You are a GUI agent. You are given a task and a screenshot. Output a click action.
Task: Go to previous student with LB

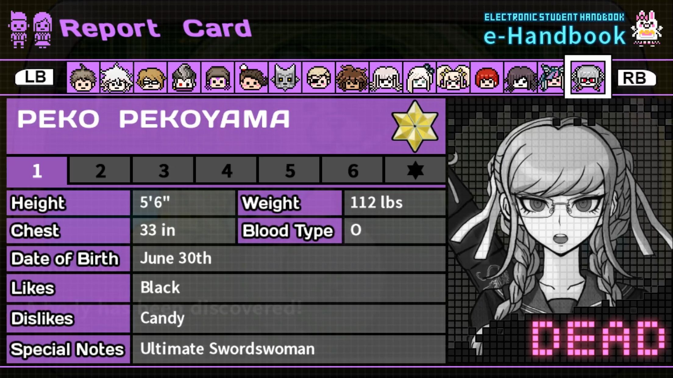[x=34, y=77]
